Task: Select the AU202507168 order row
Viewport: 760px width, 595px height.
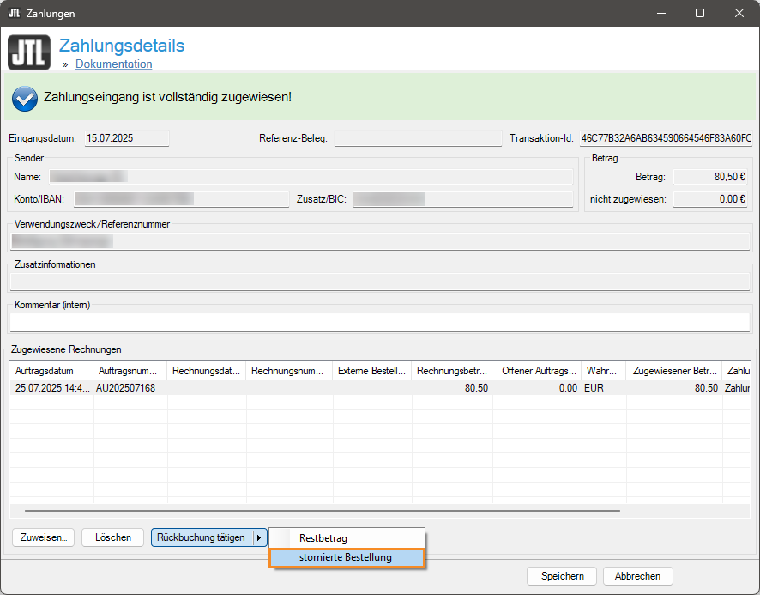Action: [x=126, y=388]
